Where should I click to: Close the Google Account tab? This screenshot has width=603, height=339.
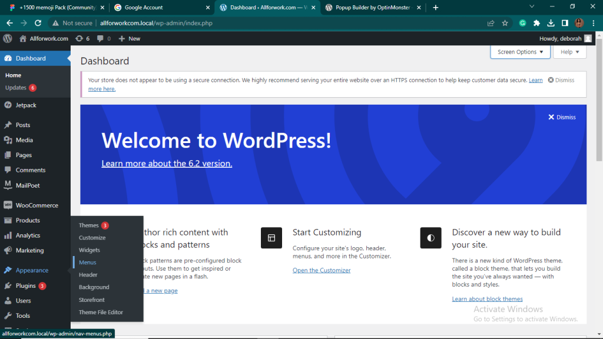pos(208,7)
